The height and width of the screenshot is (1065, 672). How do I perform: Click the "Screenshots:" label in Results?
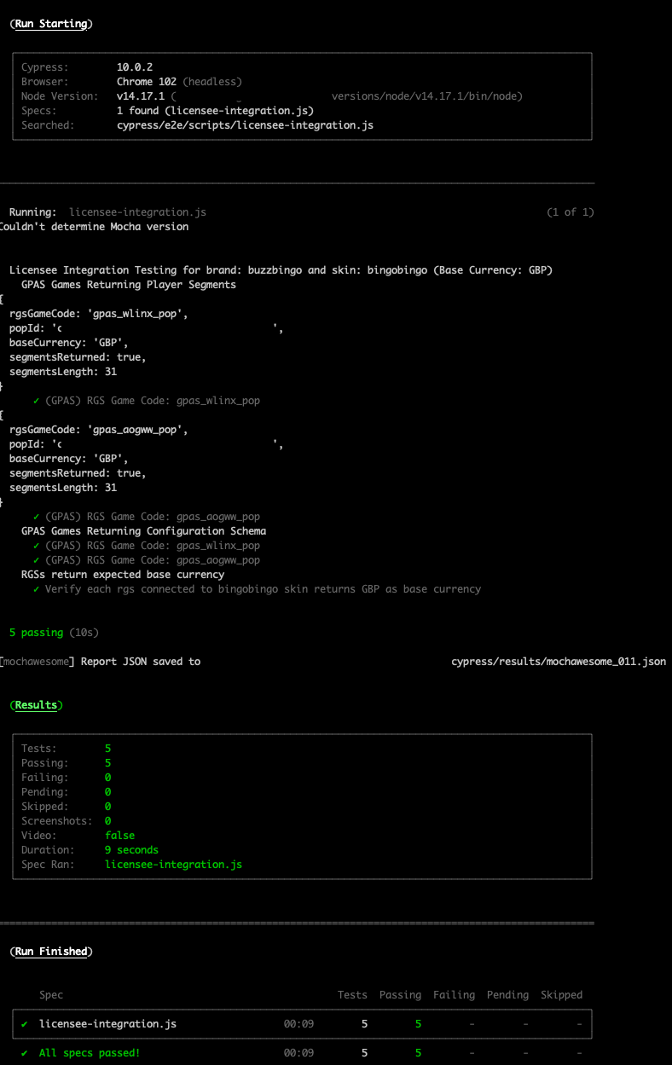[x=57, y=820]
